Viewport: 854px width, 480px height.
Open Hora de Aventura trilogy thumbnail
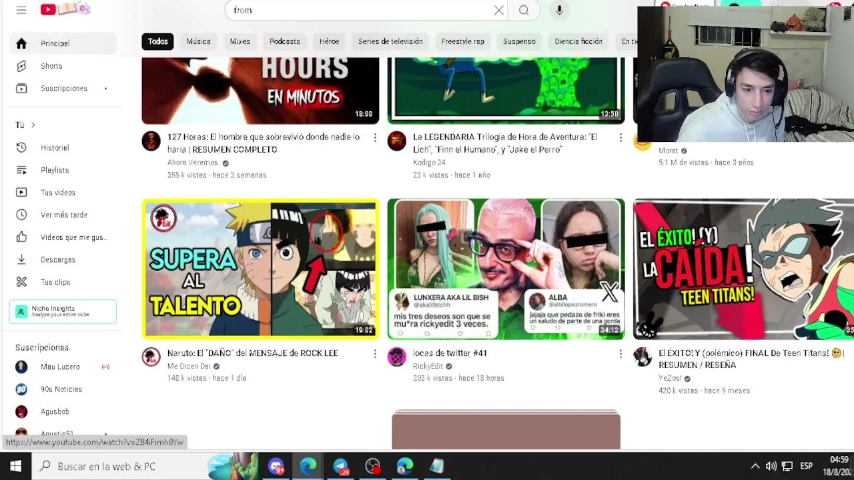click(x=506, y=91)
